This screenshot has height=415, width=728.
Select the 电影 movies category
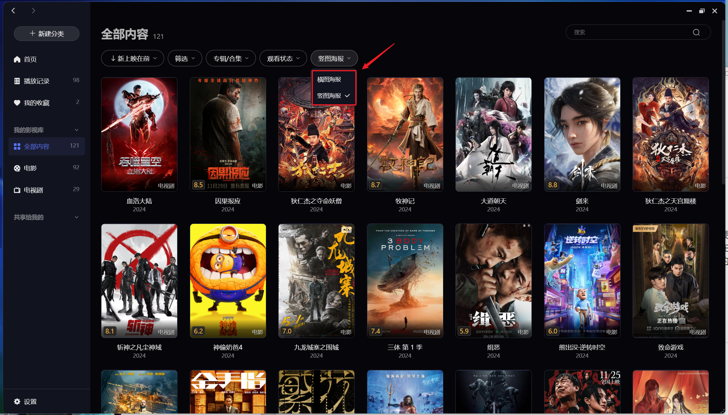tap(30, 168)
